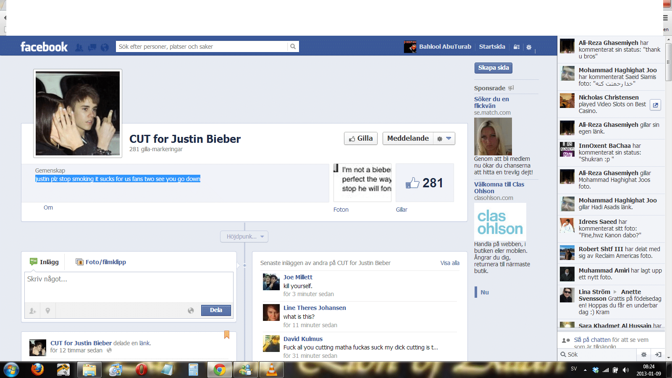Open David Kulmus profile link
The image size is (672, 378).
click(303, 339)
